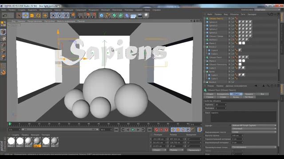
Task: Go to start of animation button
Action: coord(116,129)
